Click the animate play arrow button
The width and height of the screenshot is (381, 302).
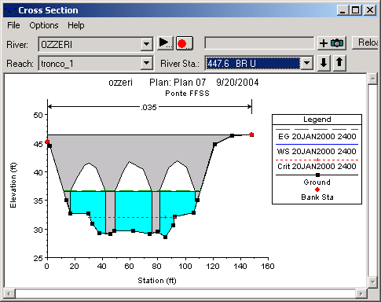(x=165, y=43)
